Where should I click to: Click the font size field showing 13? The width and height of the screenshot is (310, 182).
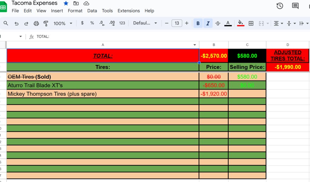[x=177, y=23]
